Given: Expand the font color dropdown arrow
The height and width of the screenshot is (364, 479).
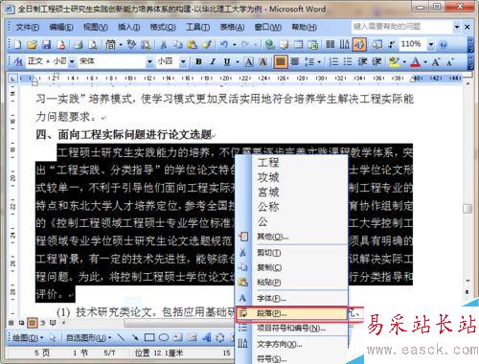Looking at the screenshot, I should tap(425, 62).
